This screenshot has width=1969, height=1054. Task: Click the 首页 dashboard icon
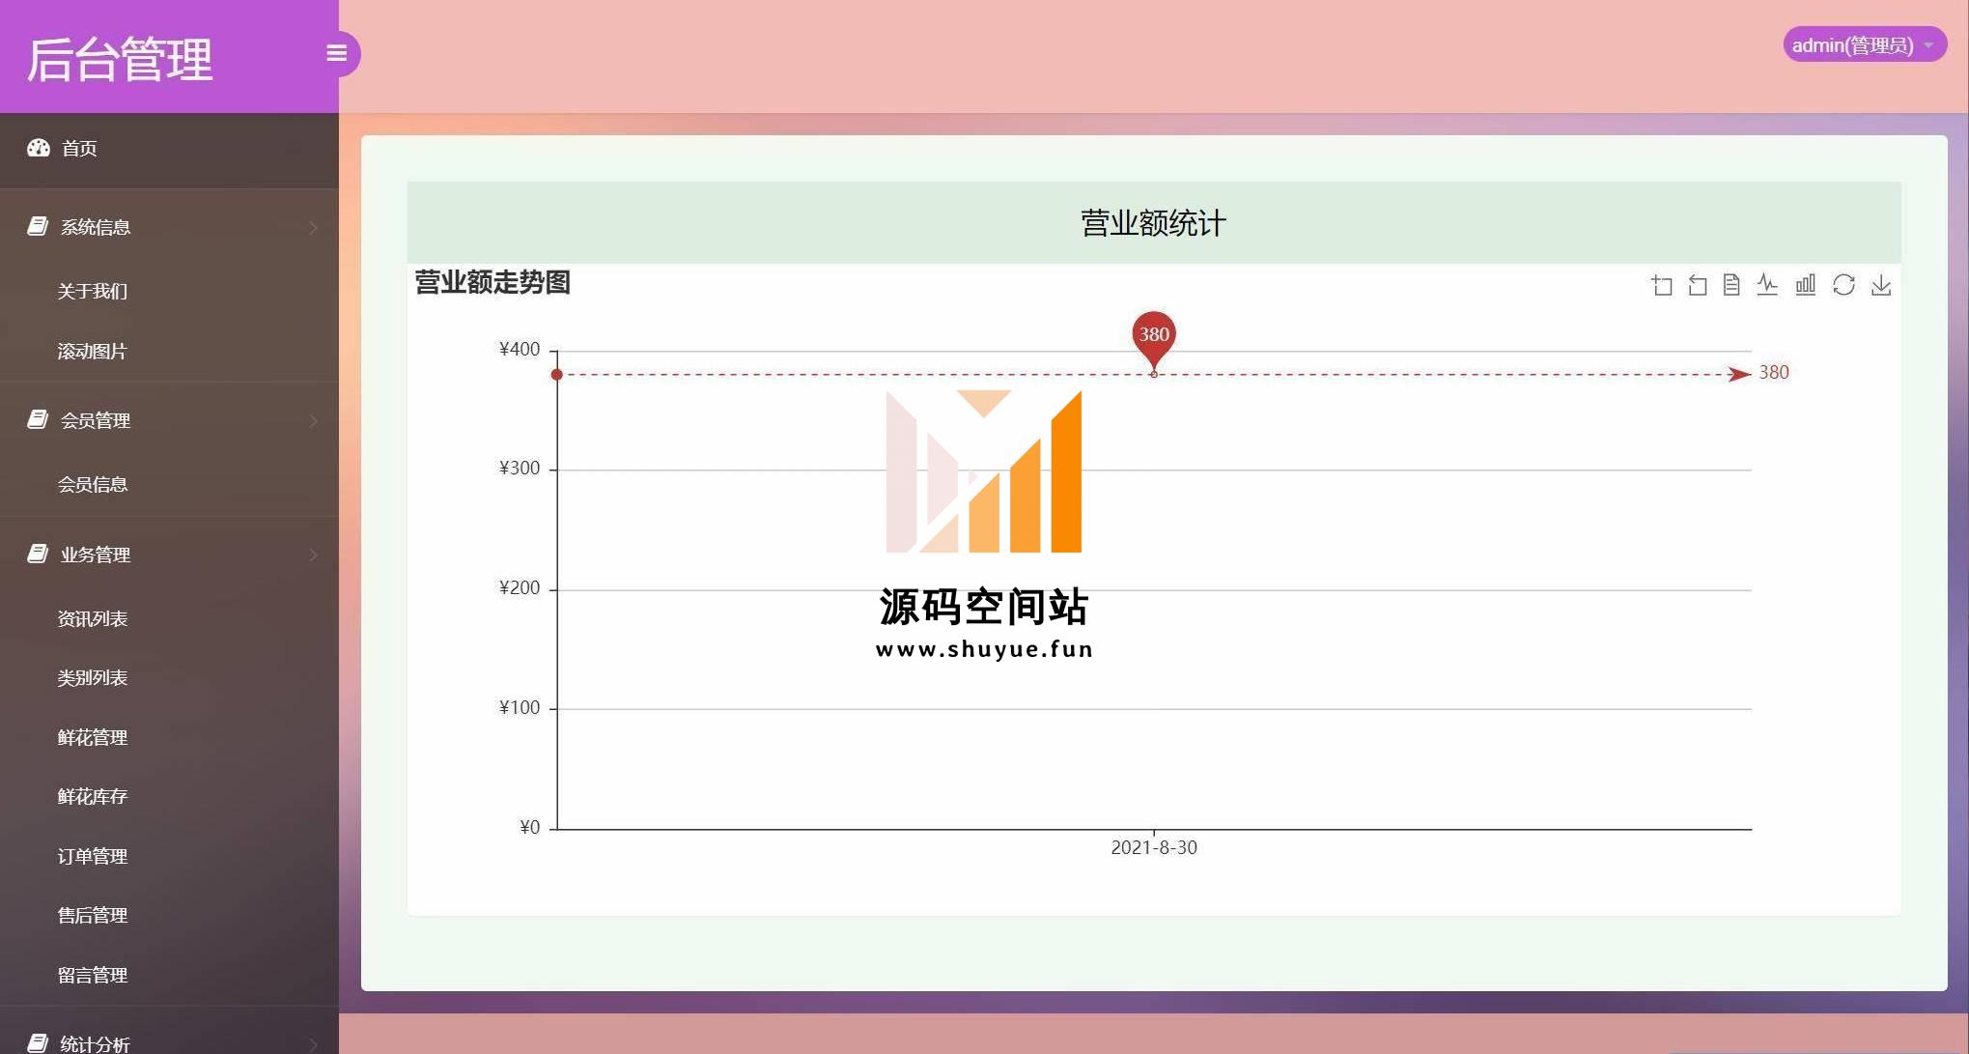pyautogui.click(x=39, y=148)
